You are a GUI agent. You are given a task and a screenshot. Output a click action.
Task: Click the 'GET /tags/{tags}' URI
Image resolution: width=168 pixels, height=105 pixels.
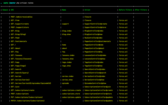coord(18,66)
